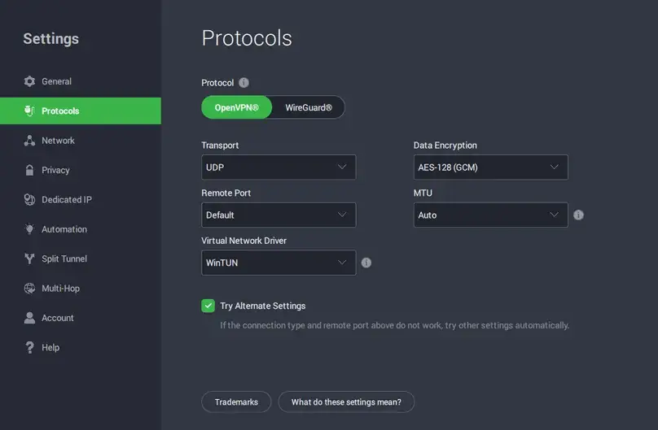Switch protocol to WireGuard
Screen dimensions: 658x430
309,107
